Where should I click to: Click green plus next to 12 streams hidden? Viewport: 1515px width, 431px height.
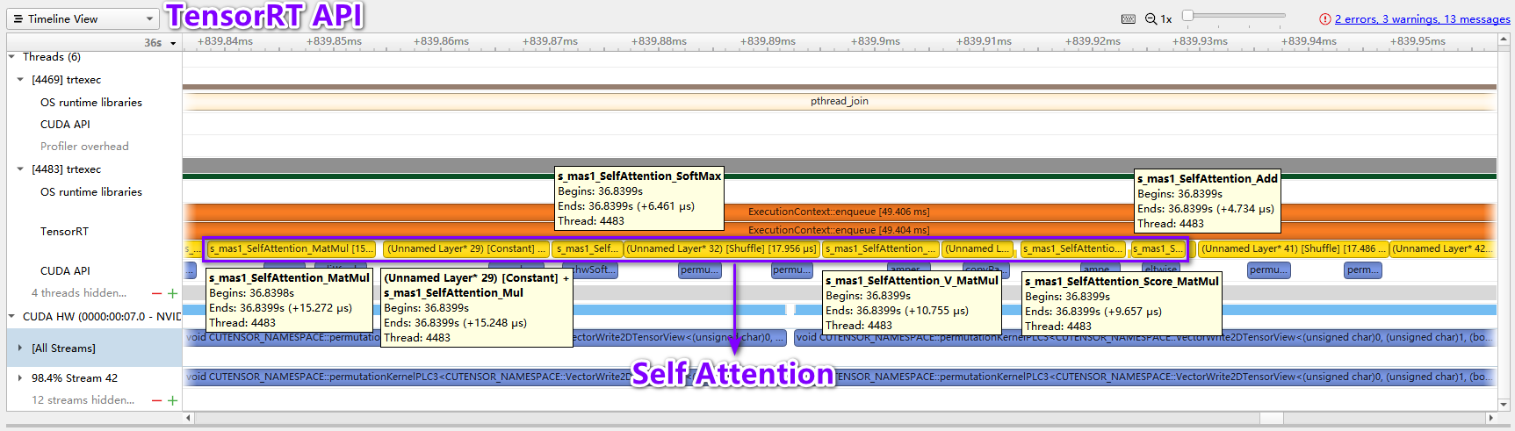[x=173, y=400]
